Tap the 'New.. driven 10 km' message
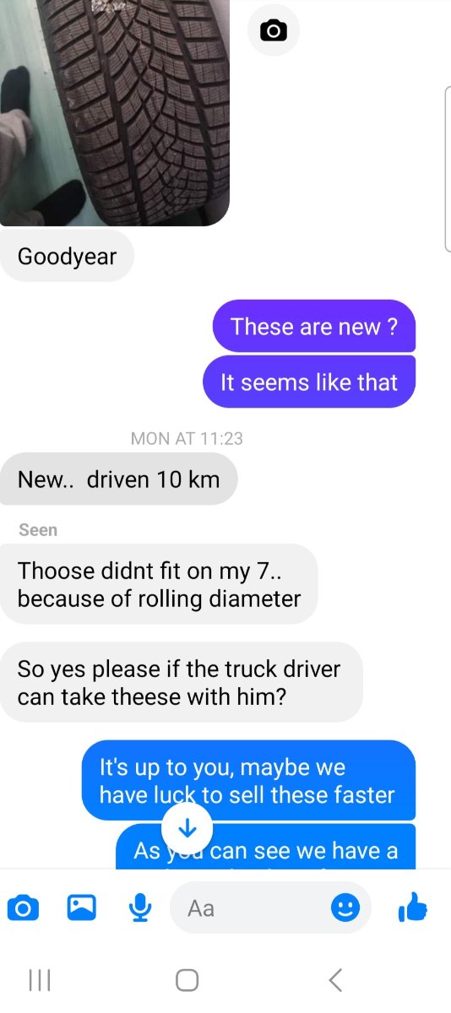This screenshot has width=451, height=1013. tap(118, 479)
